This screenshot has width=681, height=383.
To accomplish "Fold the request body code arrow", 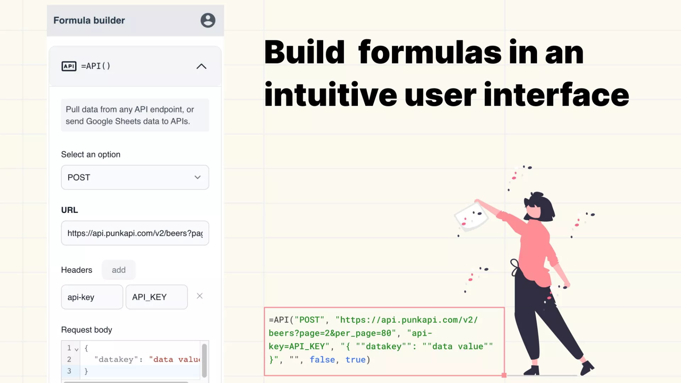I will tap(77, 349).
